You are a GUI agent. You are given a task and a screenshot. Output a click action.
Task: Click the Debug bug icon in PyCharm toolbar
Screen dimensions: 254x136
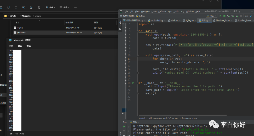tap(224, 16)
